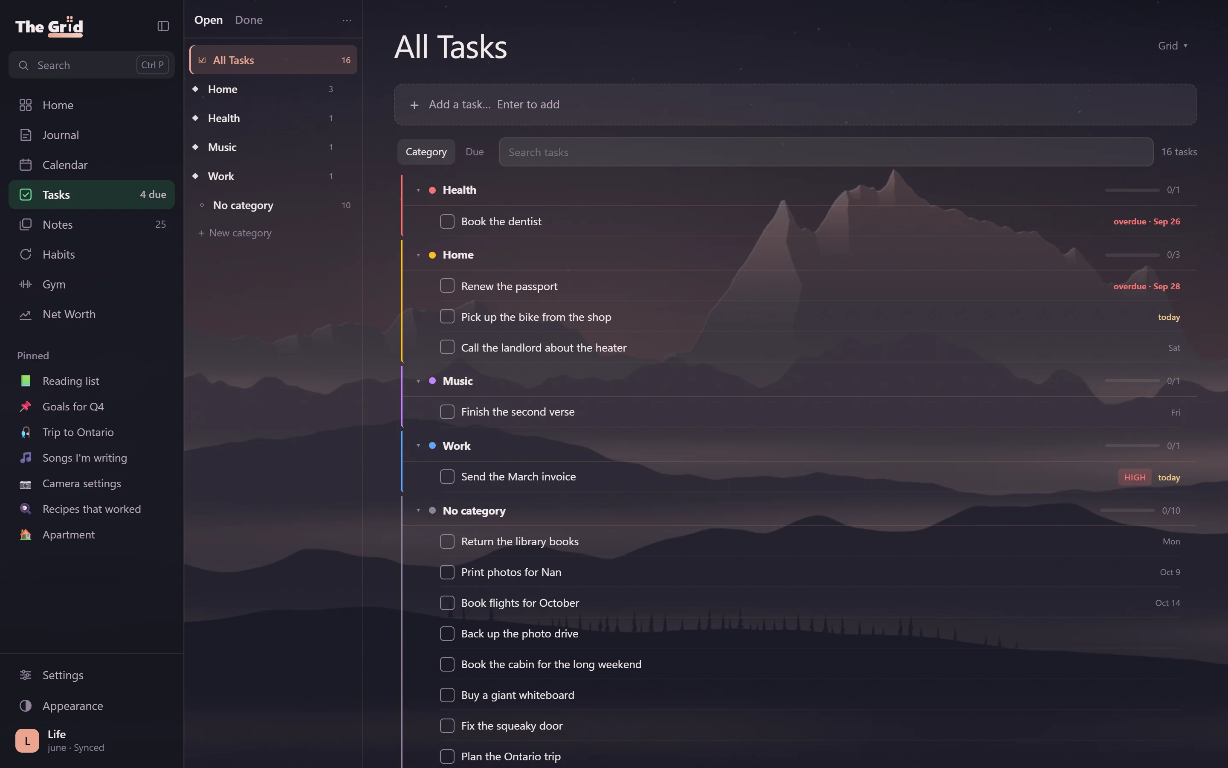Check off Renew the passport
Screen dimensions: 1228x768
tap(447, 286)
